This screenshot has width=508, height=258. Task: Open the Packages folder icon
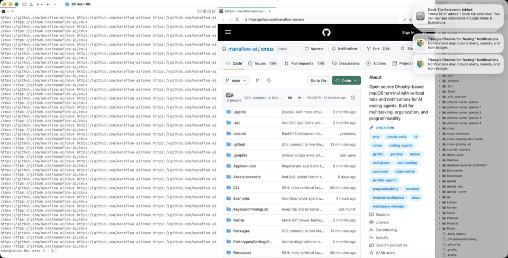[229, 231]
